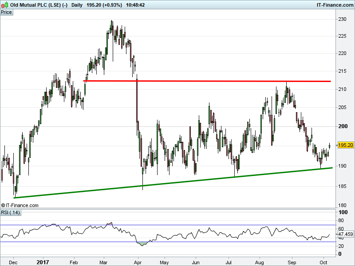355x266 pixels.
Task: Click the Feb label on time axis
Action: pyautogui.click(x=74, y=262)
